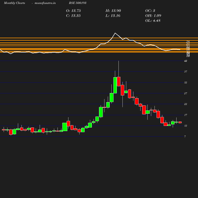
Task: Click the munafasutra.in watermark label
Action: pyautogui.click(x=45, y=3)
